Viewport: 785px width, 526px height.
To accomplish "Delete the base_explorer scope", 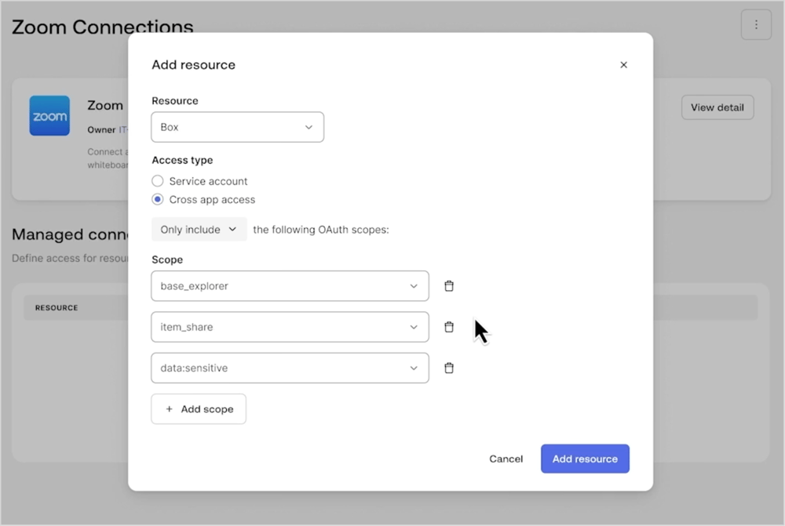I will [x=448, y=285].
